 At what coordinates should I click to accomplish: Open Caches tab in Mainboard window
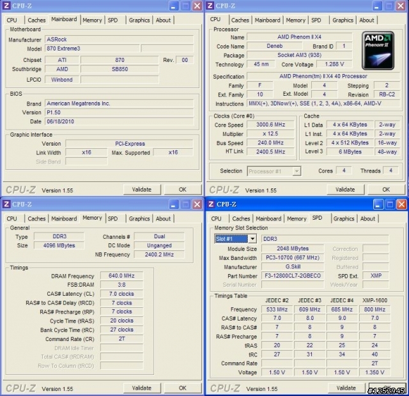click(x=36, y=20)
